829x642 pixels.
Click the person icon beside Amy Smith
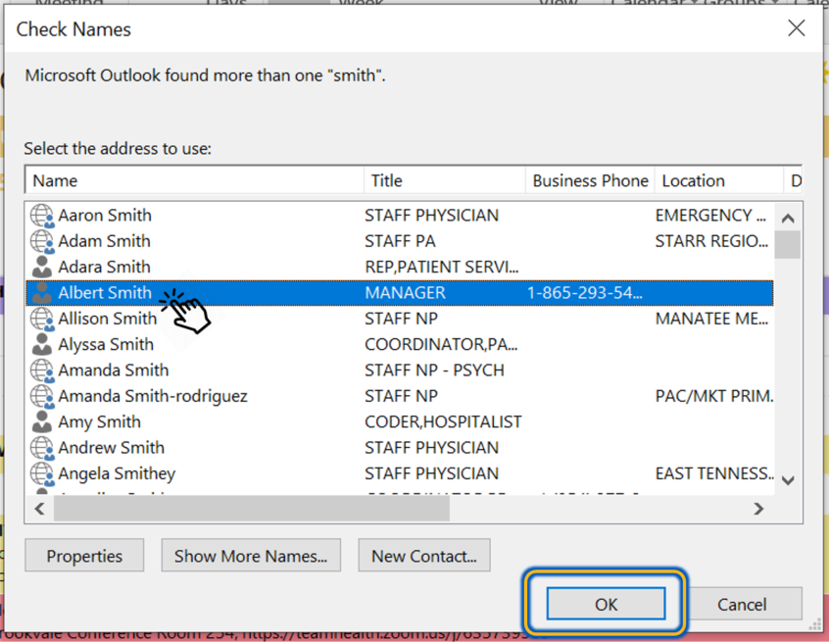[x=42, y=422]
